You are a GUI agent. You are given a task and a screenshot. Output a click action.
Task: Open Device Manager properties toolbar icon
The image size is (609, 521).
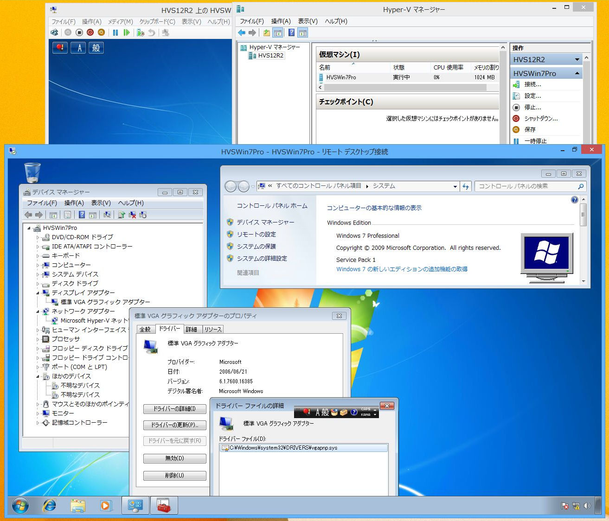click(x=68, y=215)
